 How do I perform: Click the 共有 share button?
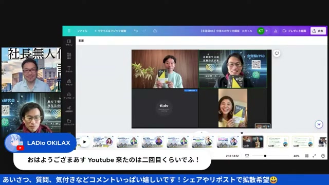[x=318, y=31]
